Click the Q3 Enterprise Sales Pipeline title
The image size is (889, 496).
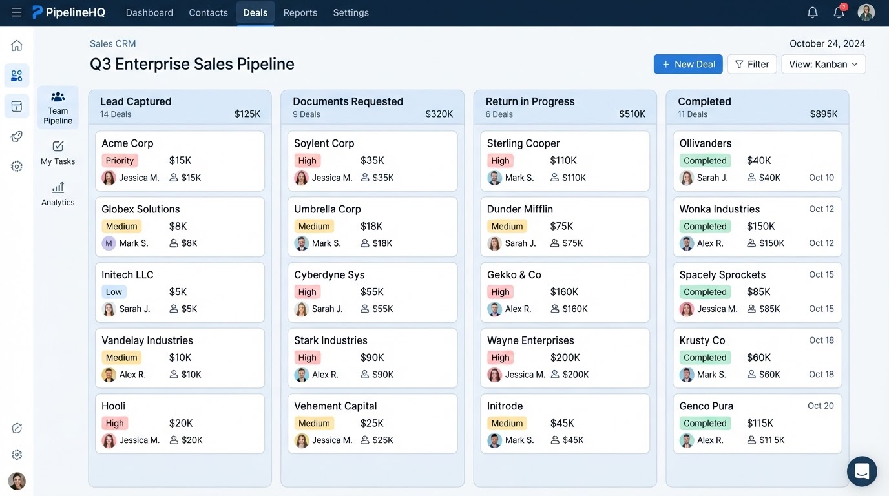coord(192,64)
